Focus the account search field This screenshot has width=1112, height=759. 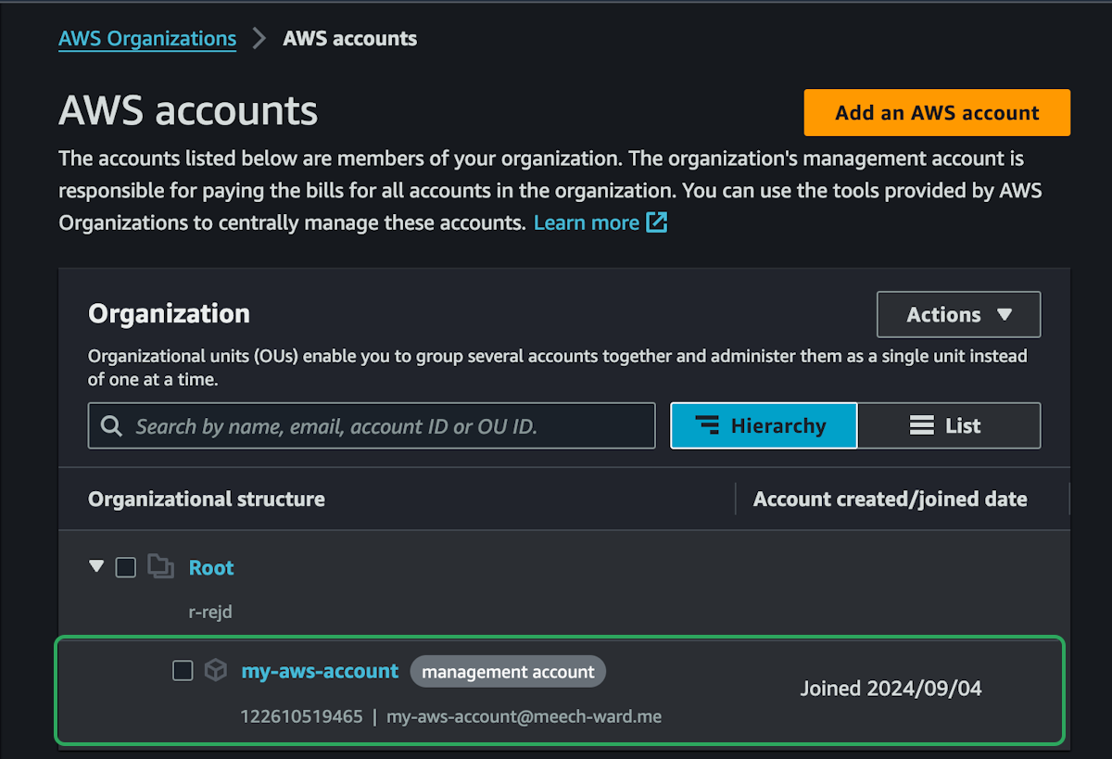coord(372,426)
